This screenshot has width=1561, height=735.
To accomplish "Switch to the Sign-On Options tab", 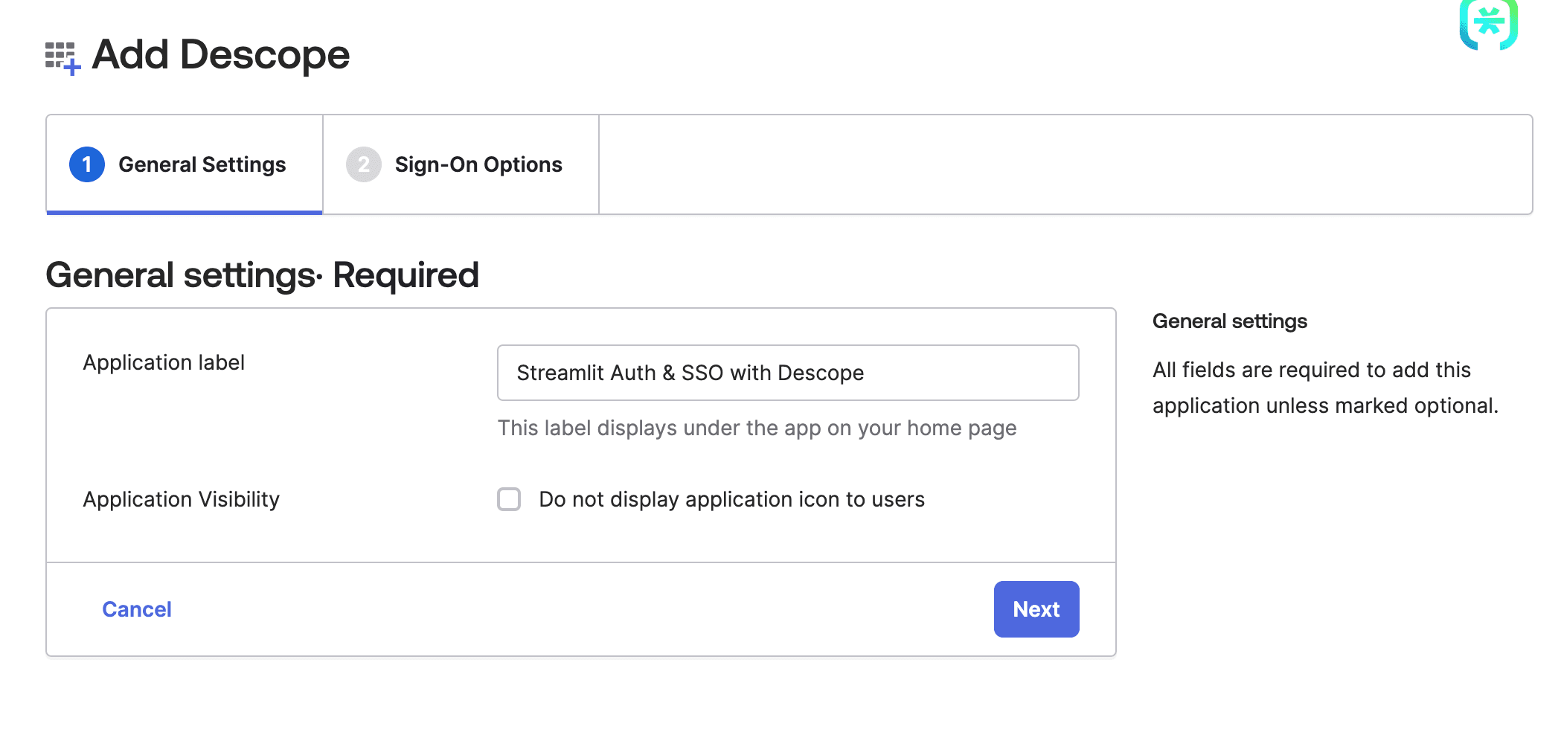I will pyautogui.click(x=461, y=164).
